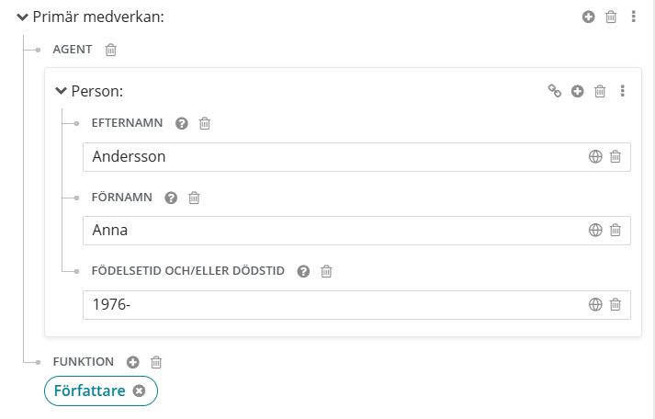The image size is (655, 419).
Task: Collapse the Person section
Action: point(62,91)
